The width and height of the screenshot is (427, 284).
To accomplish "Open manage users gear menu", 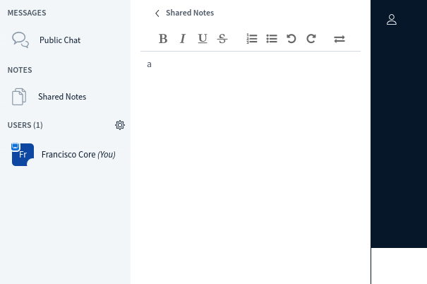I will pyautogui.click(x=120, y=125).
